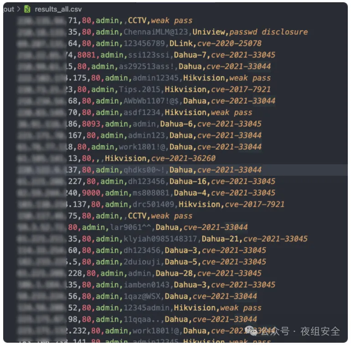Click 'Hikvision' in the cve-2021-36260 row
The width and height of the screenshot is (351, 345).
click(125, 158)
